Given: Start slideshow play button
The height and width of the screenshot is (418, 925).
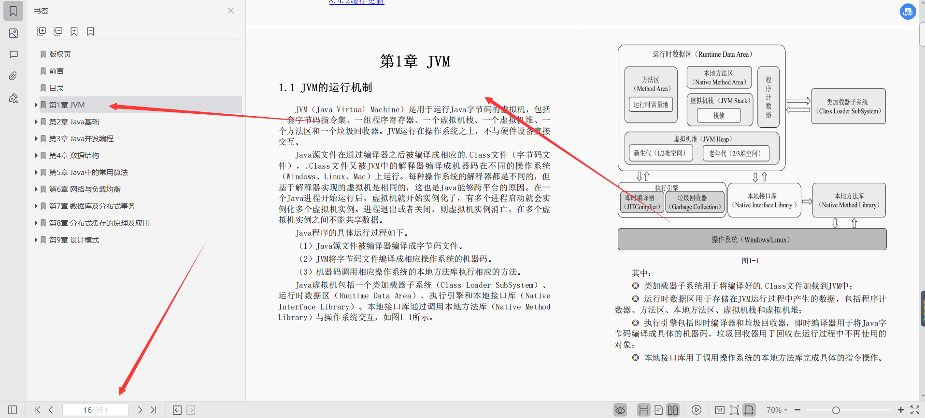Looking at the screenshot, I should coord(696,410).
